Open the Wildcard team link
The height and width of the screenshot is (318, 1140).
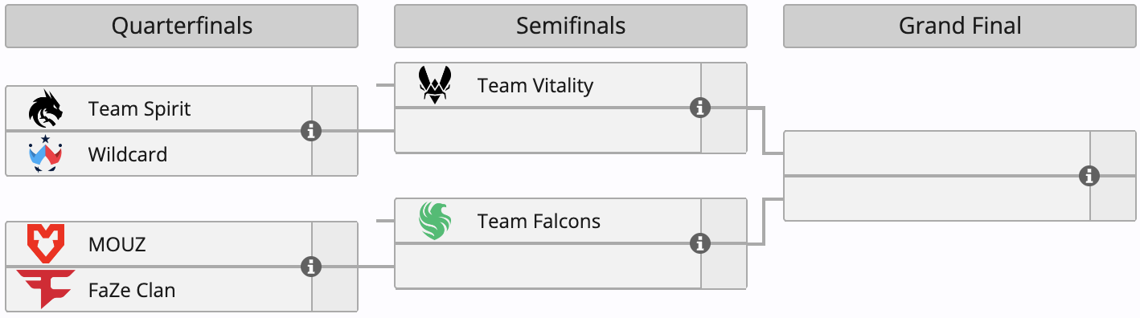(x=128, y=154)
